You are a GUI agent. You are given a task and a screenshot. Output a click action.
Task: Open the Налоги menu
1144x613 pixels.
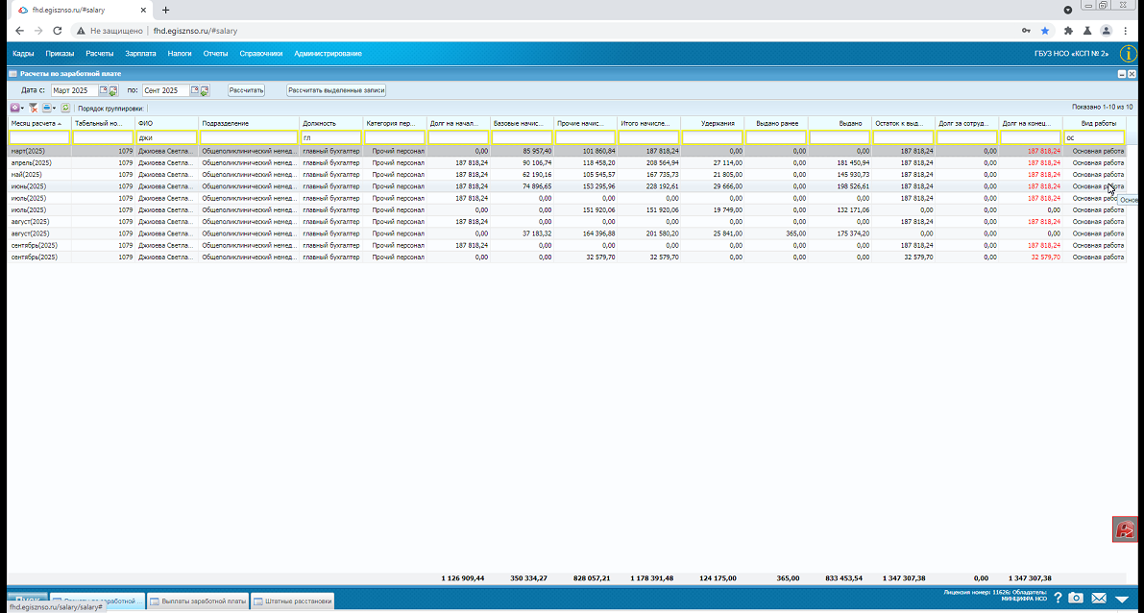(x=180, y=53)
